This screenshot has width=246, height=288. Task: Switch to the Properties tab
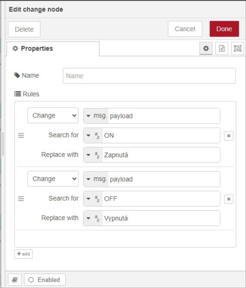(53, 48)
